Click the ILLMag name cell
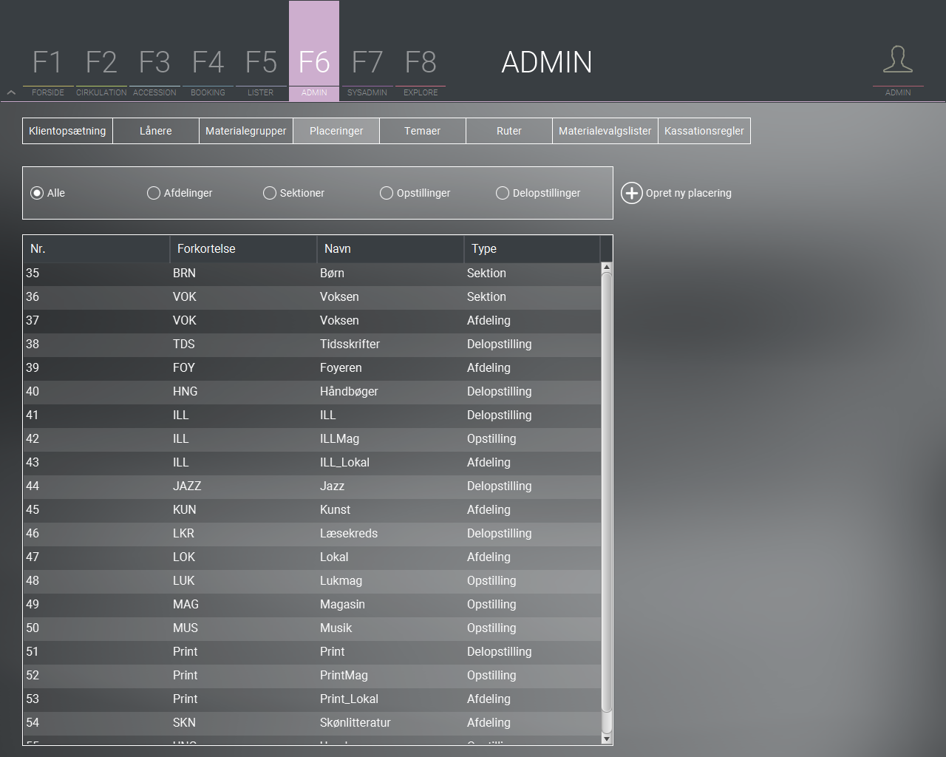Screen dimensions: 946x757 tap(339, 438)
